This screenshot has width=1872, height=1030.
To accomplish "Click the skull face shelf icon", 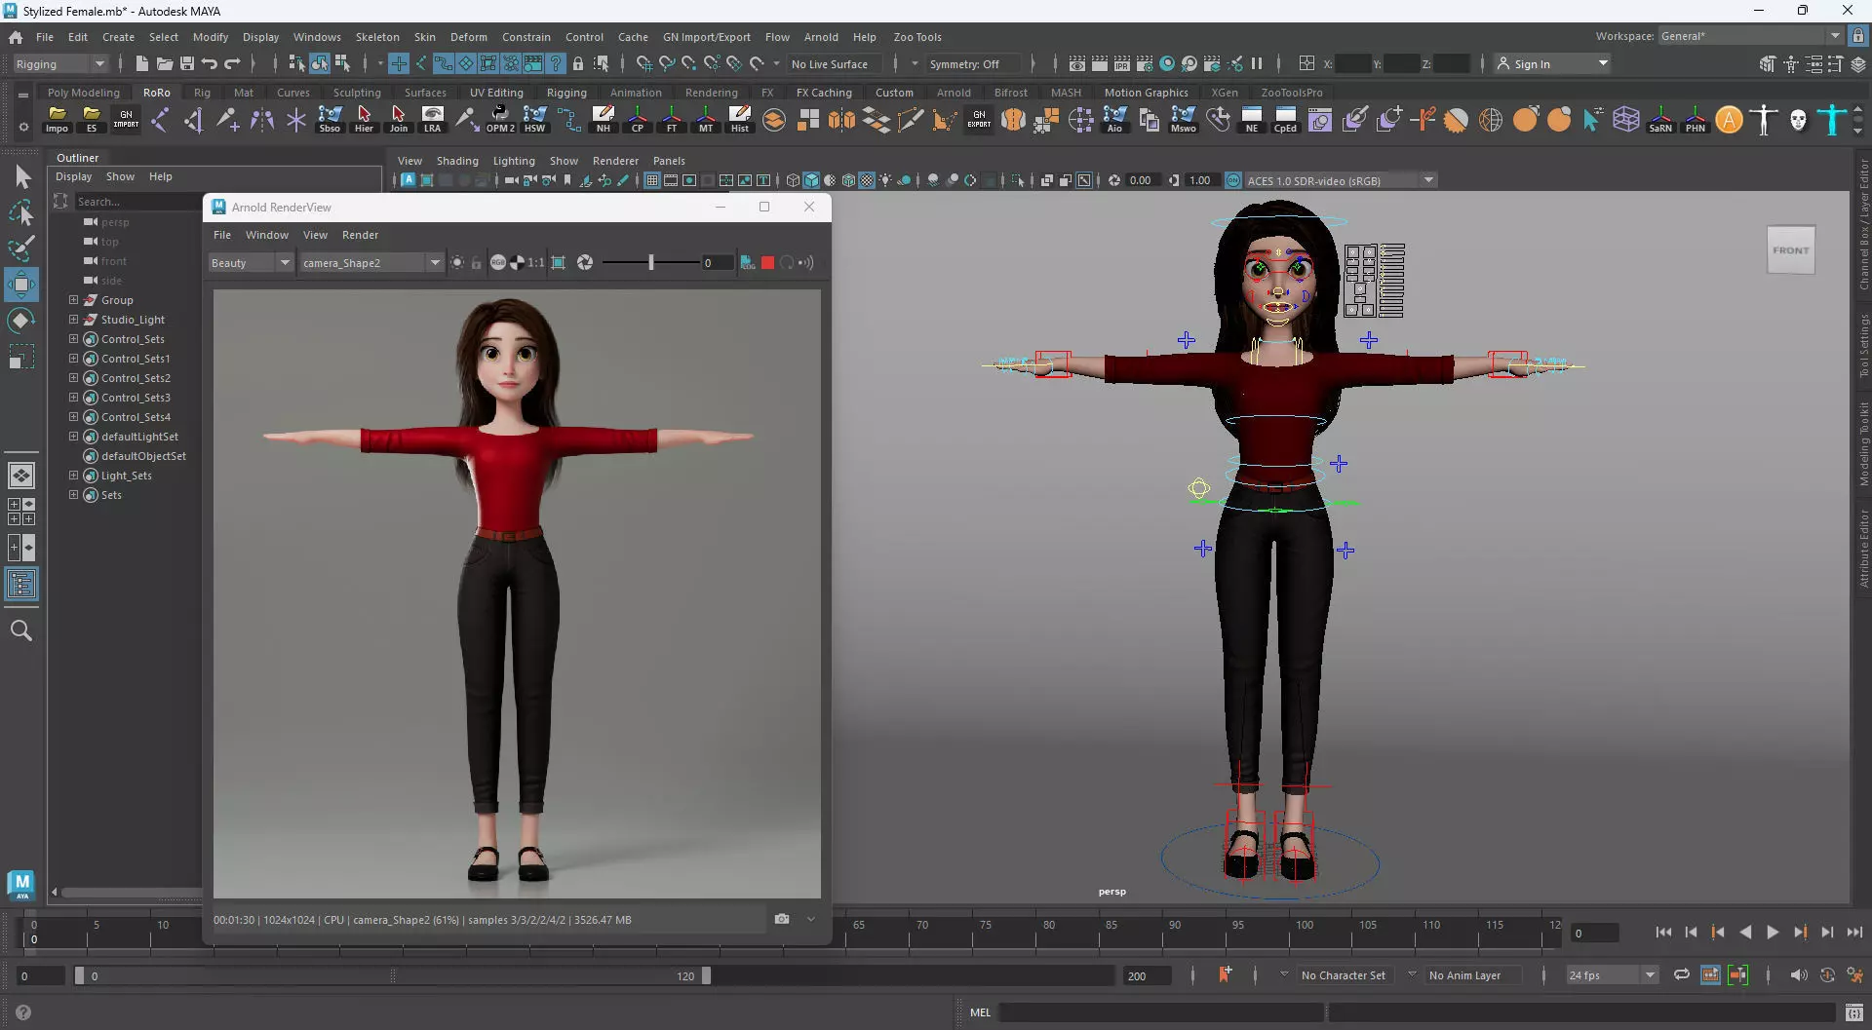I will pyautogui.click(x=1798, y=120).
